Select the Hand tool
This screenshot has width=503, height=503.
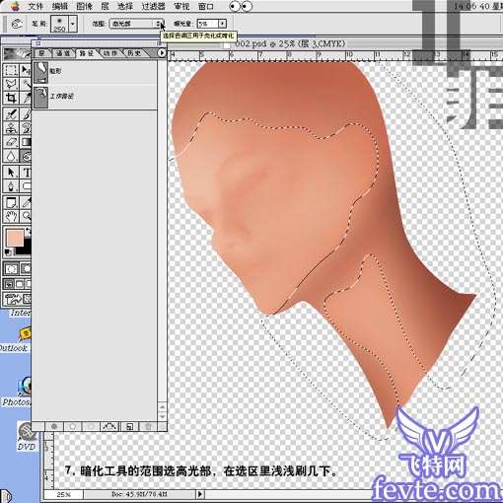point(11,216)
